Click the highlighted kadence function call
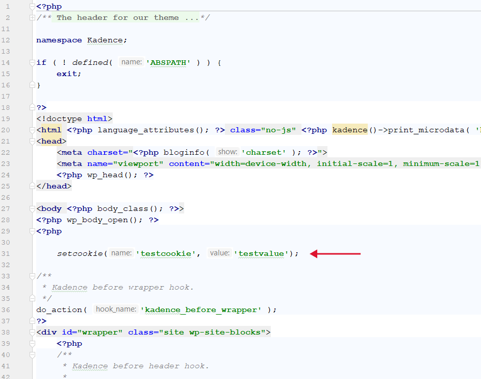Image resolution: width=481 pixels, height=379 pixels. (350, 130)
